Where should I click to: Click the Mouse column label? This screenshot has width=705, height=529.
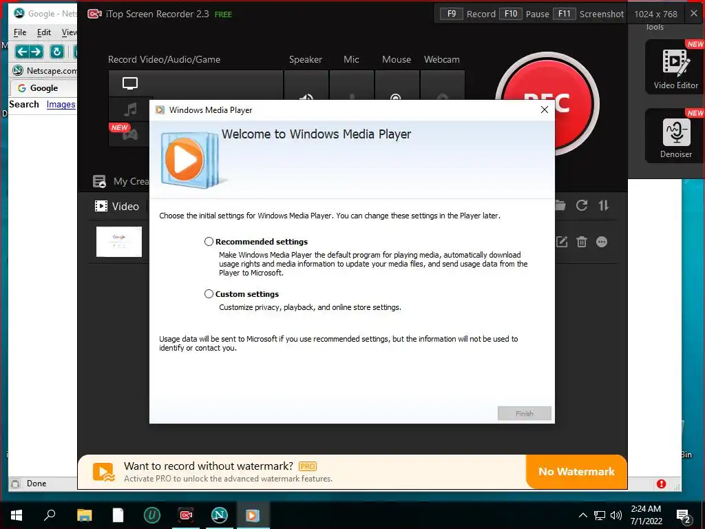tap(396, 59)
